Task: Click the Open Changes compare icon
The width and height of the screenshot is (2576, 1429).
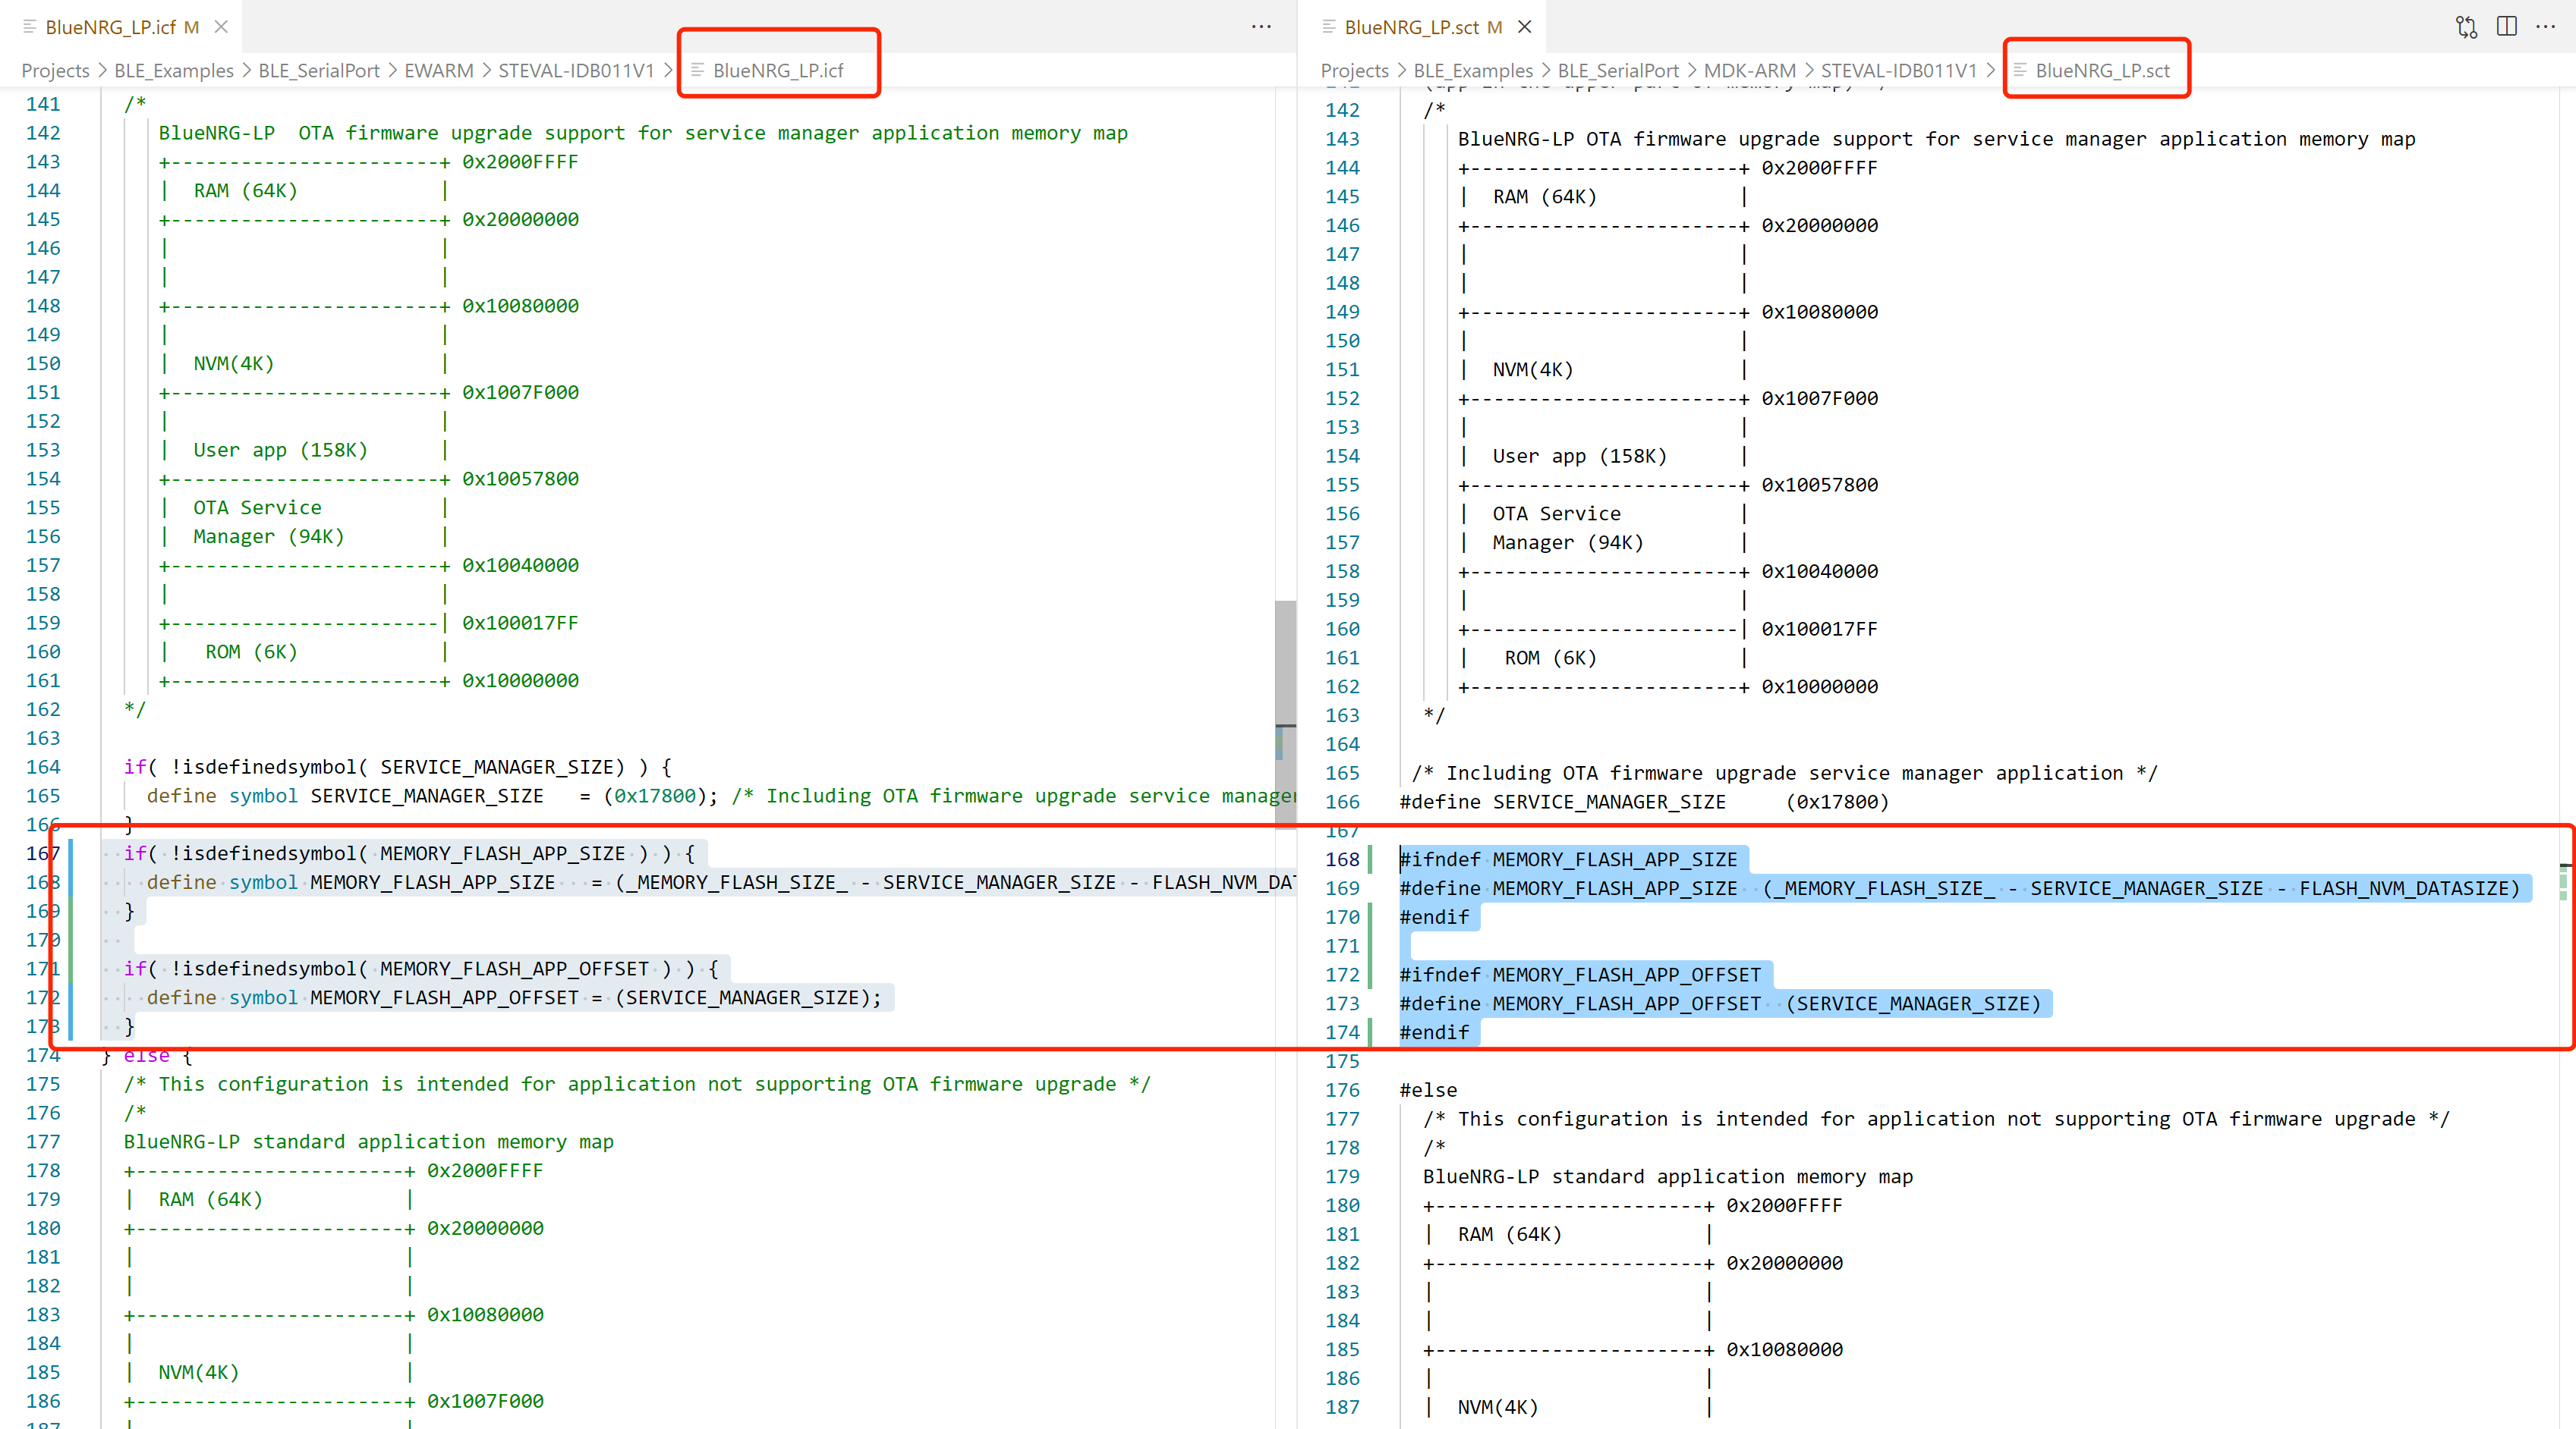Action: click(2467, 27)
